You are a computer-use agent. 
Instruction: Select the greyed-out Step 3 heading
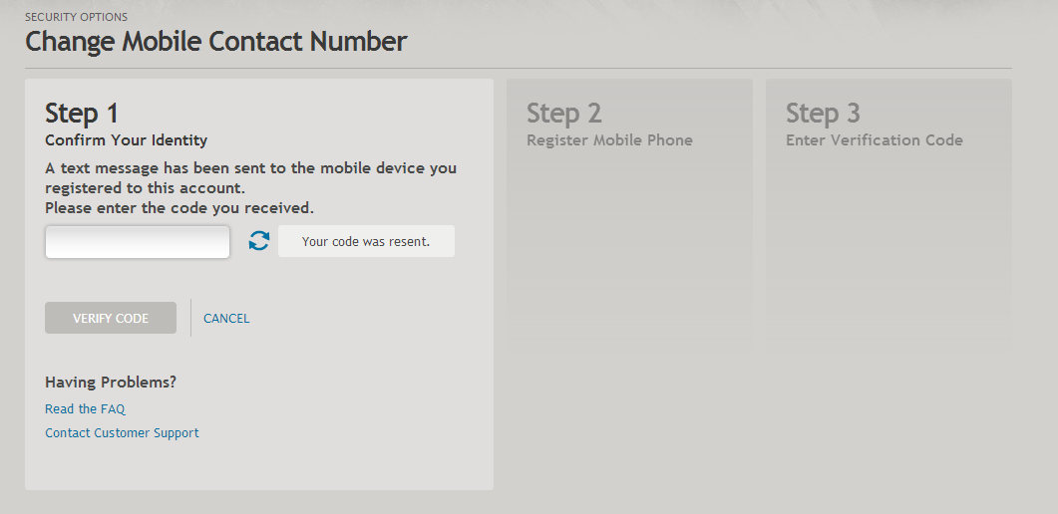pyautogui.click(x=824, y=113)
